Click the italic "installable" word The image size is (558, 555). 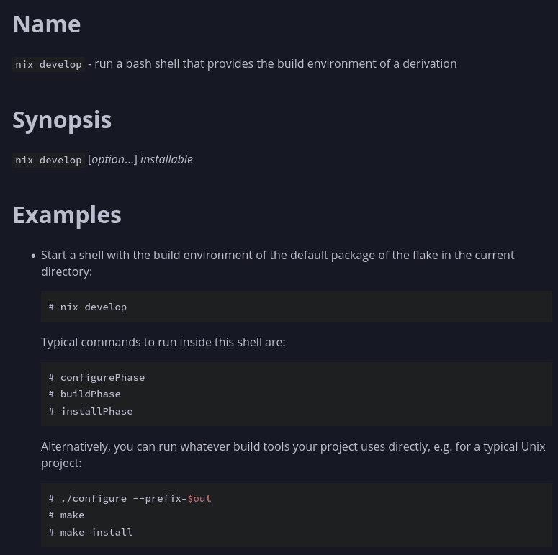coord(166,160)
